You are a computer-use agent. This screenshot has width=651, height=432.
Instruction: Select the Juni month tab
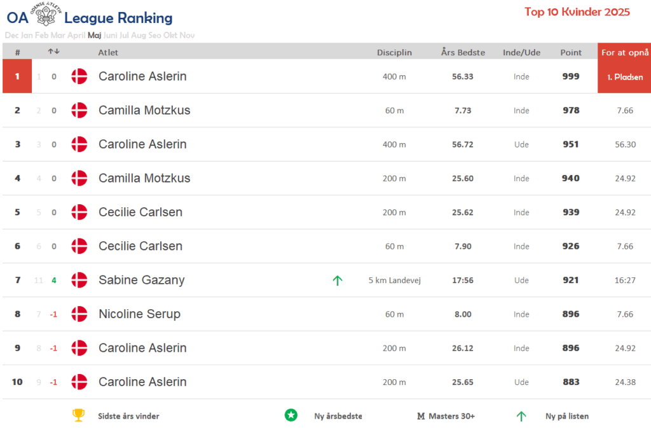coord(111,35)
